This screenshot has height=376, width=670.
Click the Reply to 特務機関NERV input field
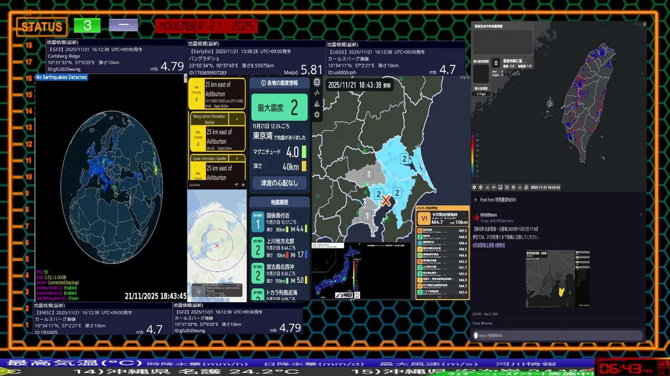[557, 335]
